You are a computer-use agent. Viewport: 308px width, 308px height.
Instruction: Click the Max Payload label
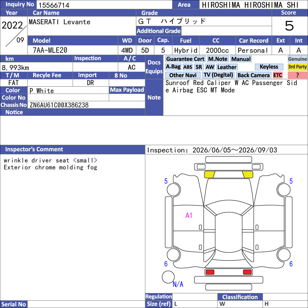pos(127,90)
